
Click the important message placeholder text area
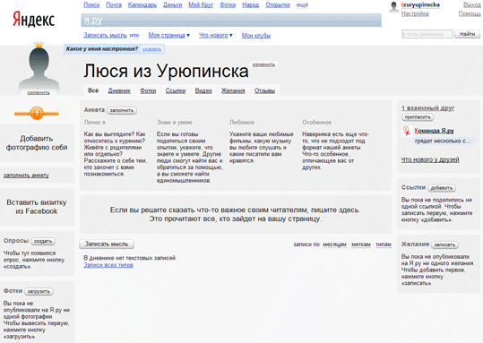point(236,214)
